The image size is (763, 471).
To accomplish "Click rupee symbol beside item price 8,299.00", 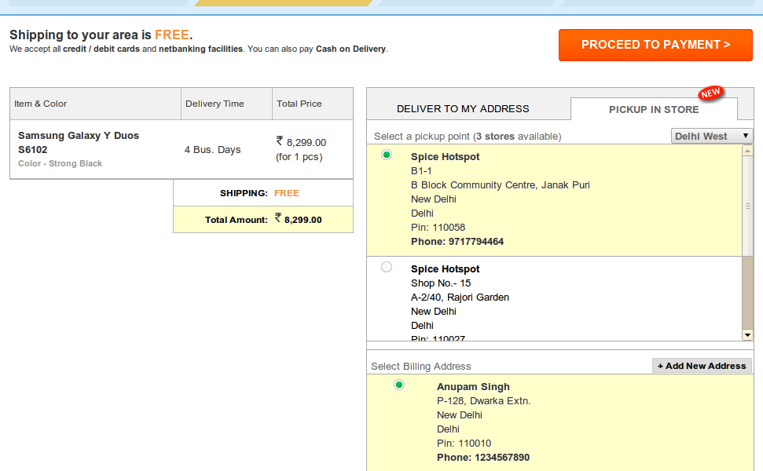I will (x=280, y=141).
